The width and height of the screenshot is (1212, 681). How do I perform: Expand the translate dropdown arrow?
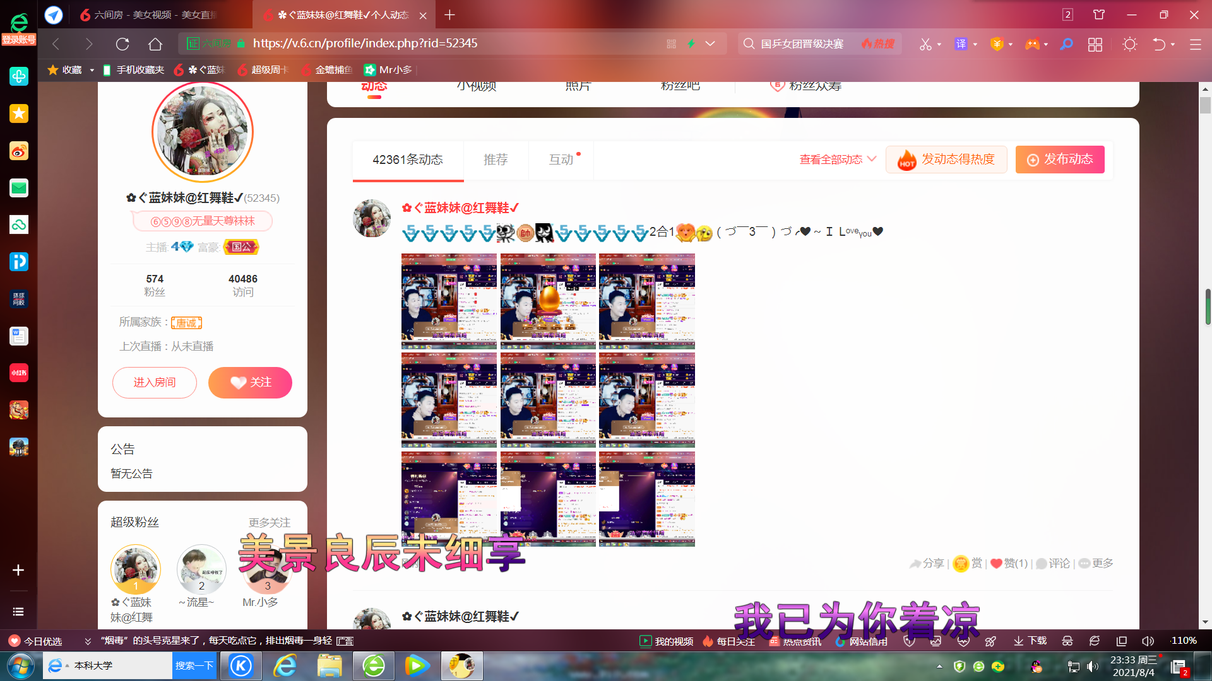(975, 45)
